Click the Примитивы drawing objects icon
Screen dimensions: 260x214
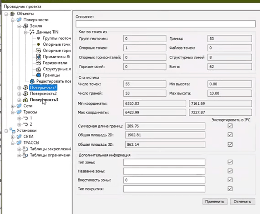[x=38, y=57]
